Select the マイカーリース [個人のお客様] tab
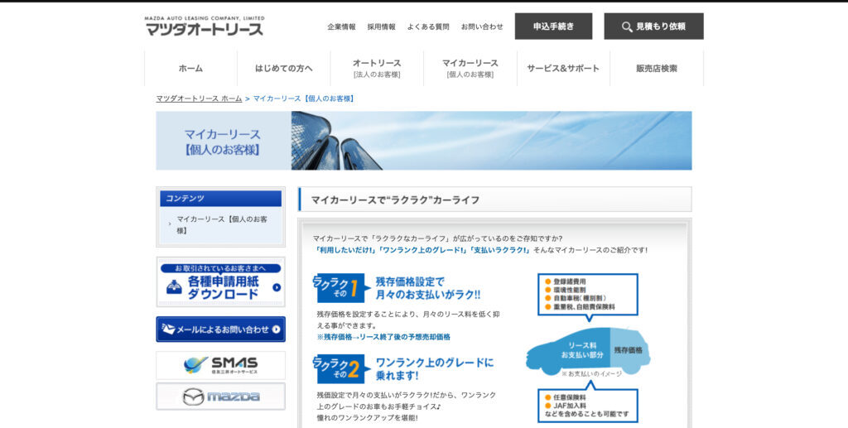 (x=470, y=68)
